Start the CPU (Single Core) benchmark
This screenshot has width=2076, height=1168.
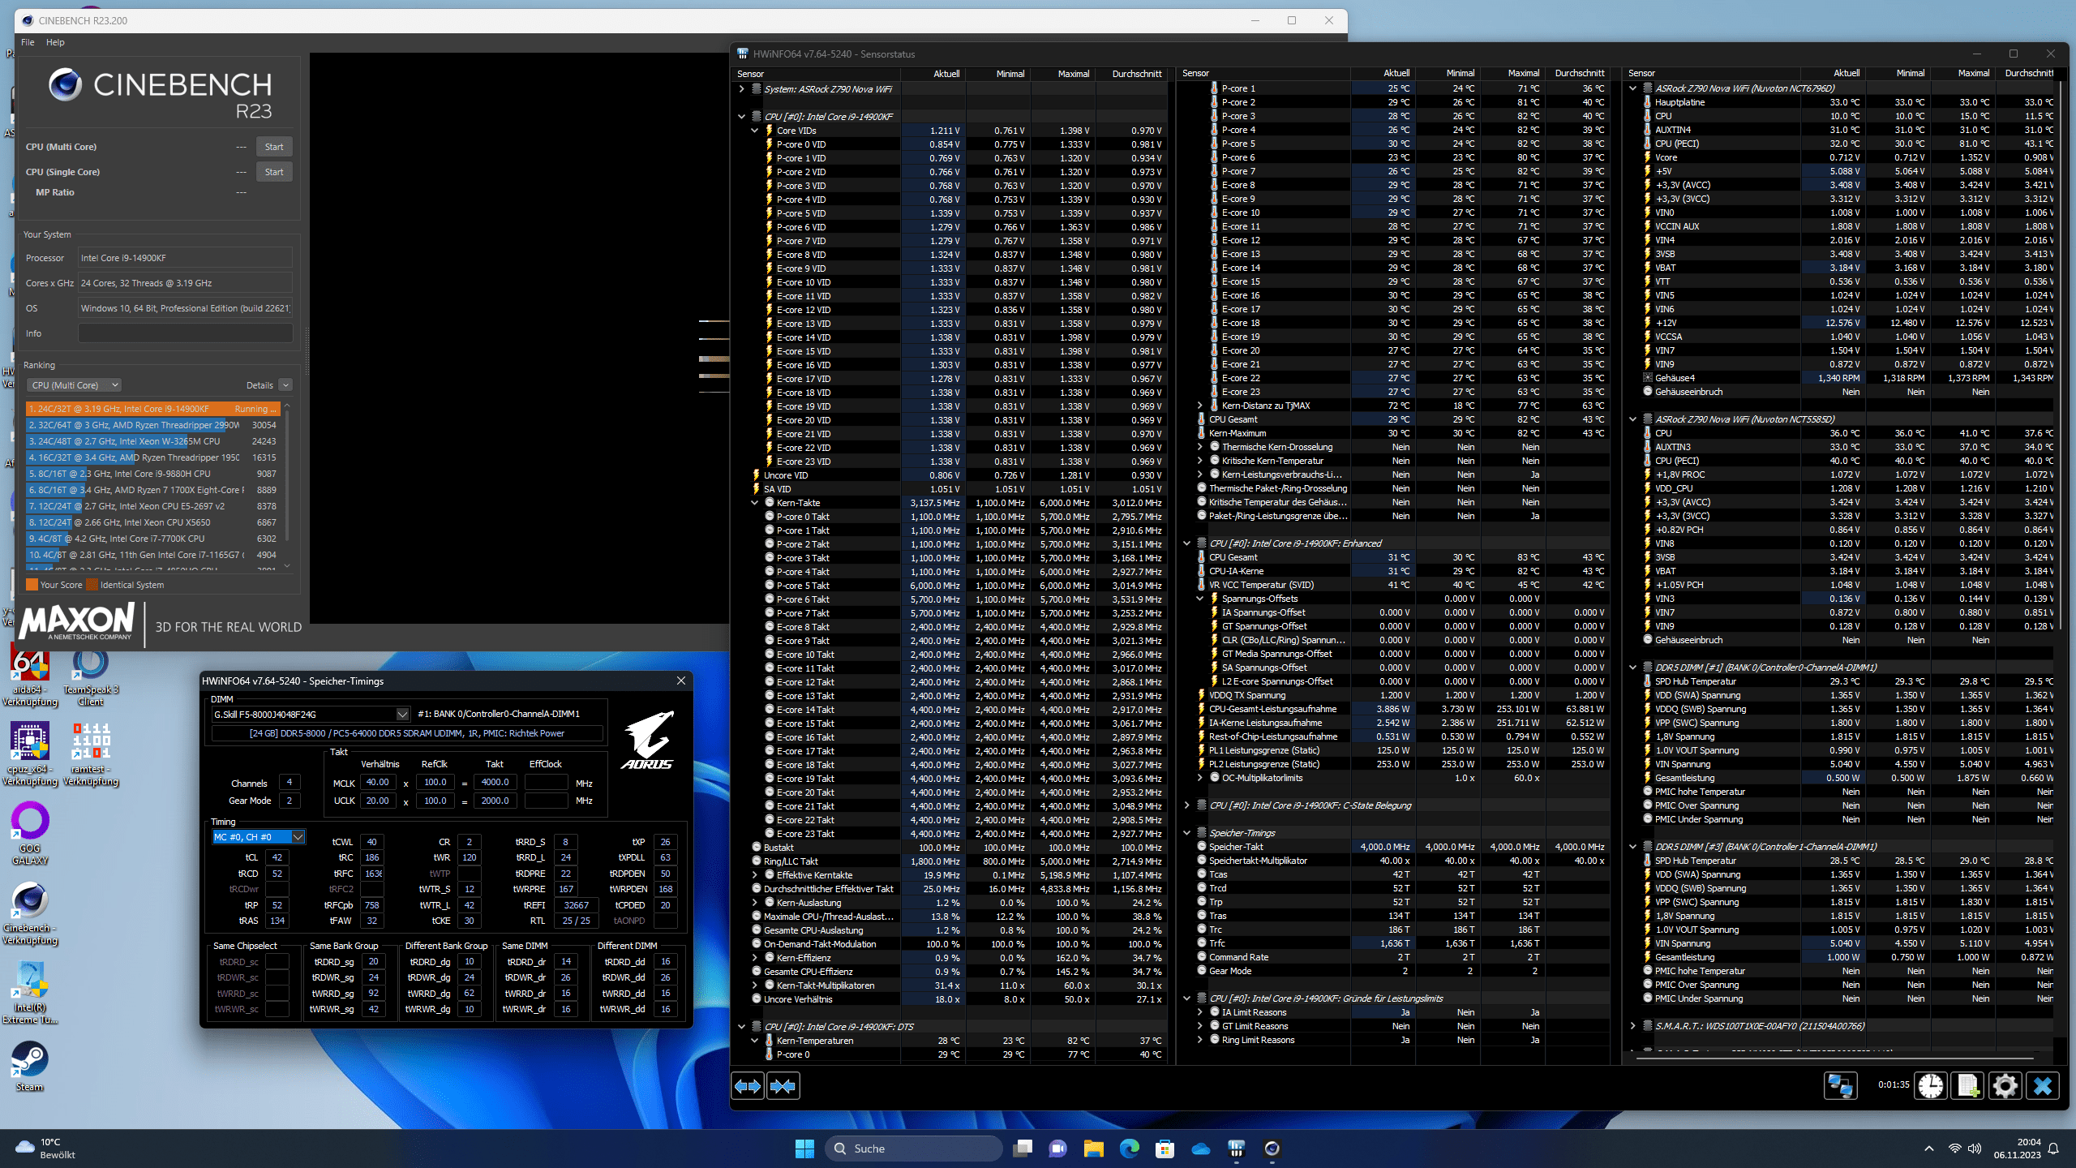click(274, 172)
